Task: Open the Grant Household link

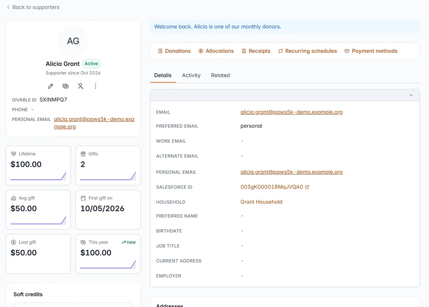Action: [261, 202]
